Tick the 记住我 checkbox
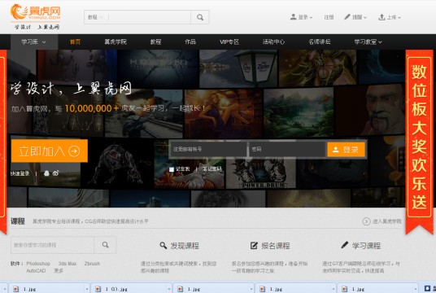Image resolution: width=436 pixels, height=293 pixels. pyautogui.click(x=172, y=169)
